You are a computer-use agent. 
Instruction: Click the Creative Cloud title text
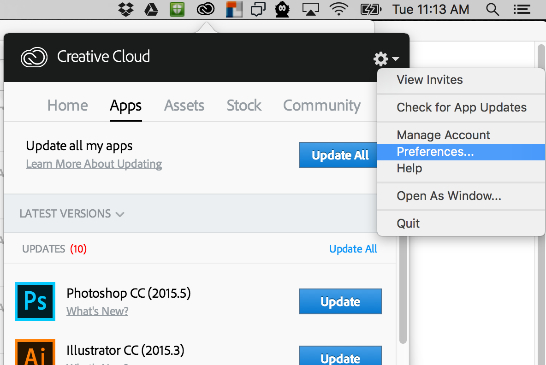point(103,56)
